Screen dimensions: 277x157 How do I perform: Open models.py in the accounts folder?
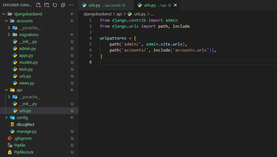(28, 62)
